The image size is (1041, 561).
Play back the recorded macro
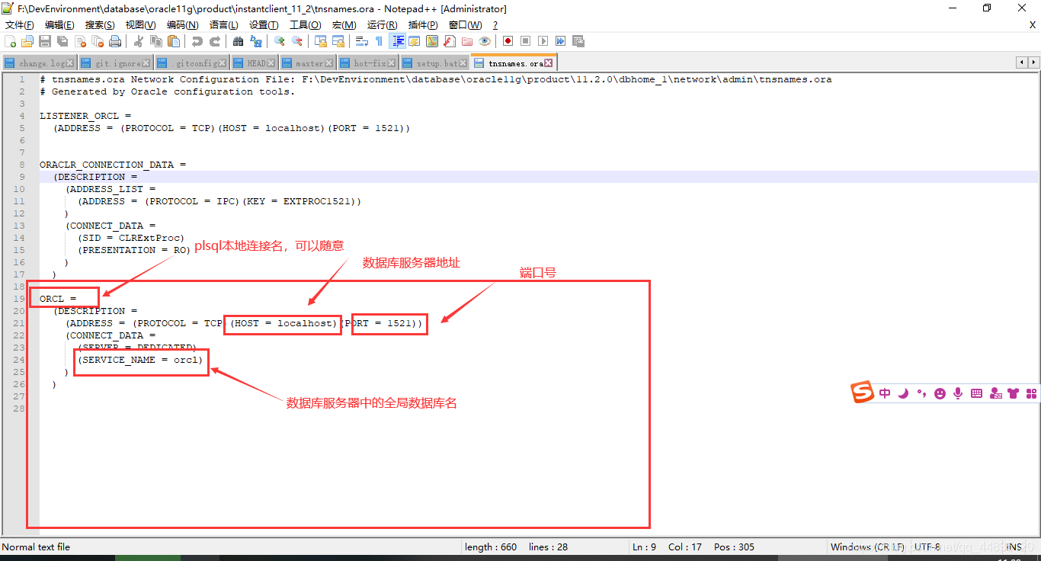[543, 41]
